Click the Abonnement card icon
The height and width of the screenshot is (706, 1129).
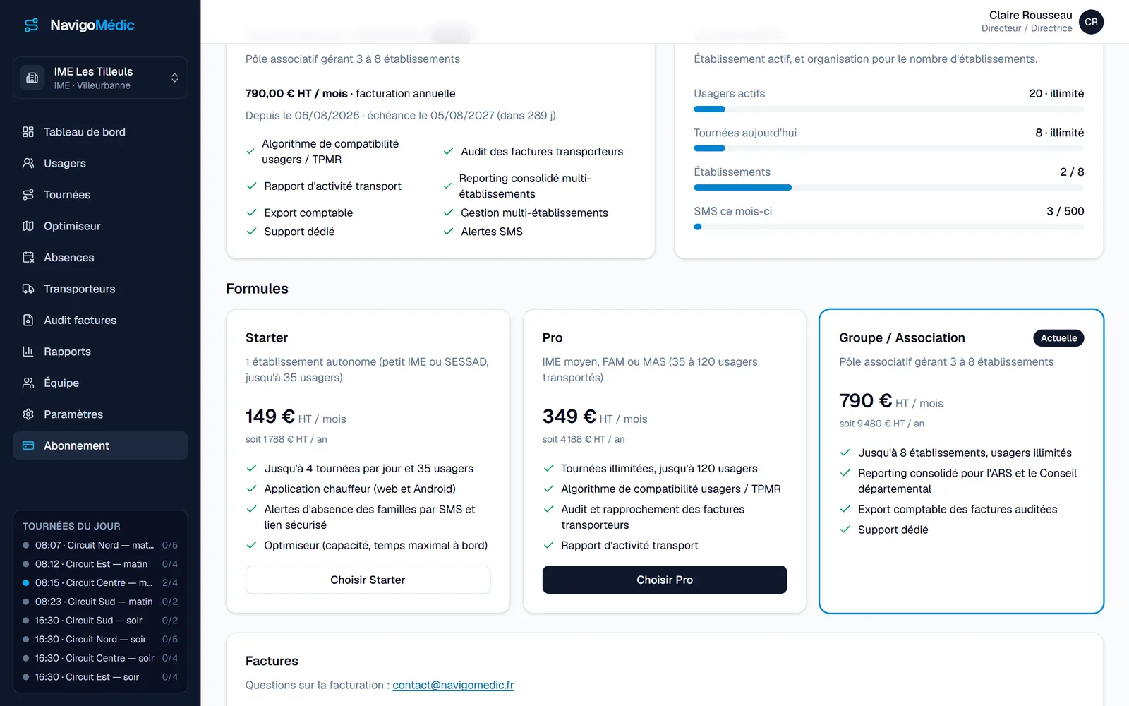click(x=28, y=445)
